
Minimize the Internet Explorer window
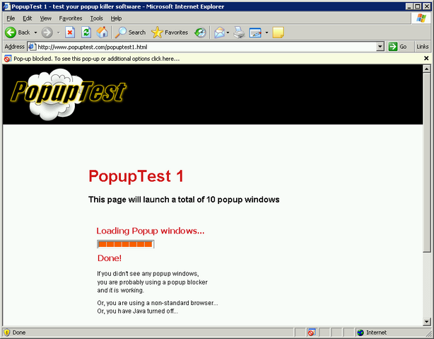pos(409,6)
